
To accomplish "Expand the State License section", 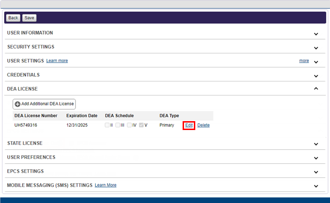I will pos(316,144).
